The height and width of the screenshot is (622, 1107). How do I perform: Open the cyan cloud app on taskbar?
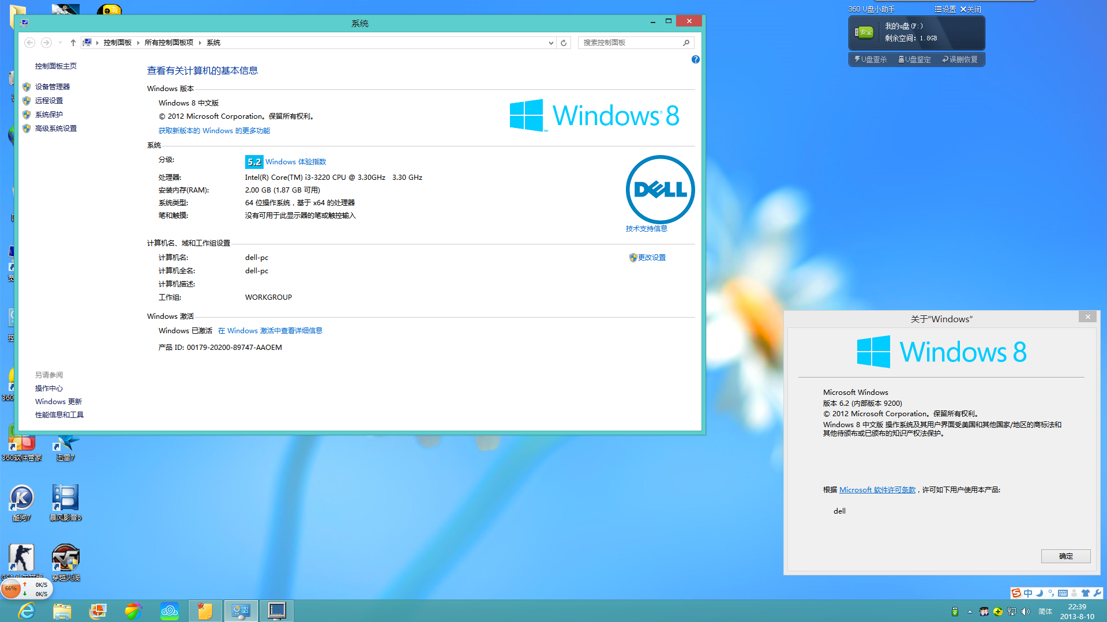coord(169,611)
